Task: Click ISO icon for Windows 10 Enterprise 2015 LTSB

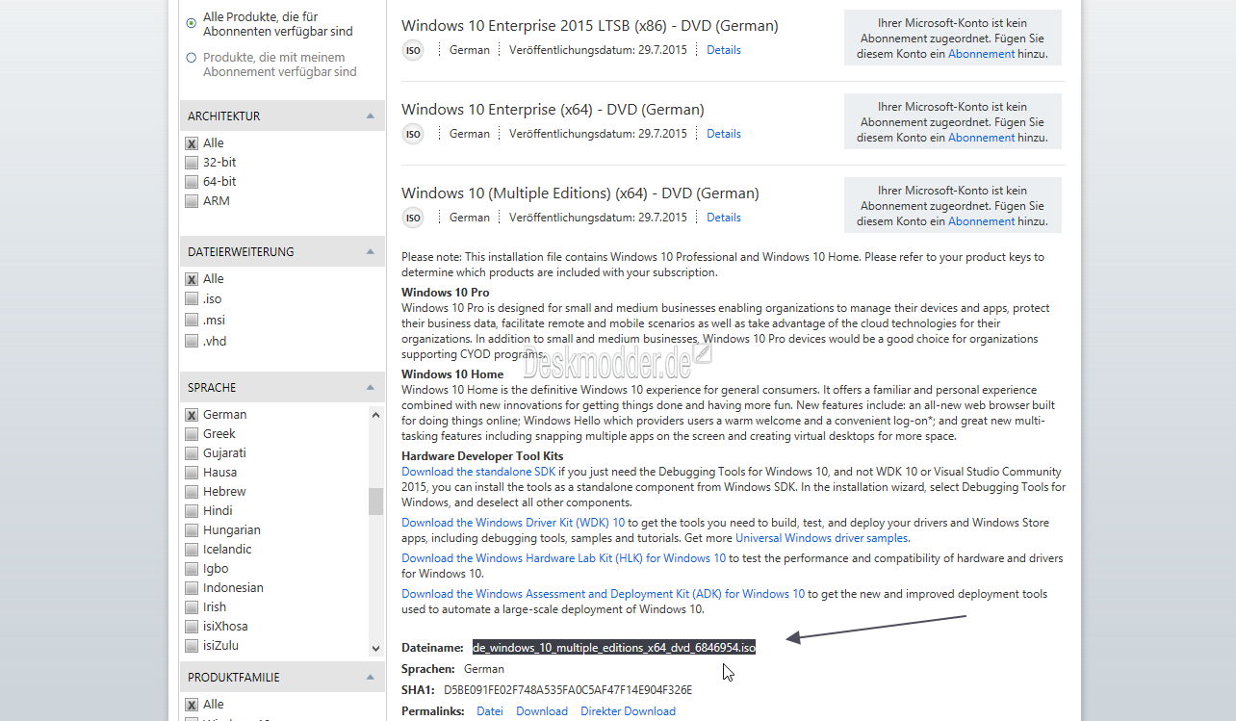Action: pos(413,50)
